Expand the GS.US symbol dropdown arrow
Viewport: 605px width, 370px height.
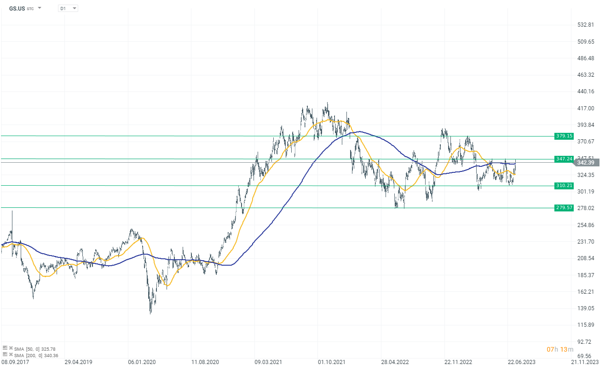[40, 8]
